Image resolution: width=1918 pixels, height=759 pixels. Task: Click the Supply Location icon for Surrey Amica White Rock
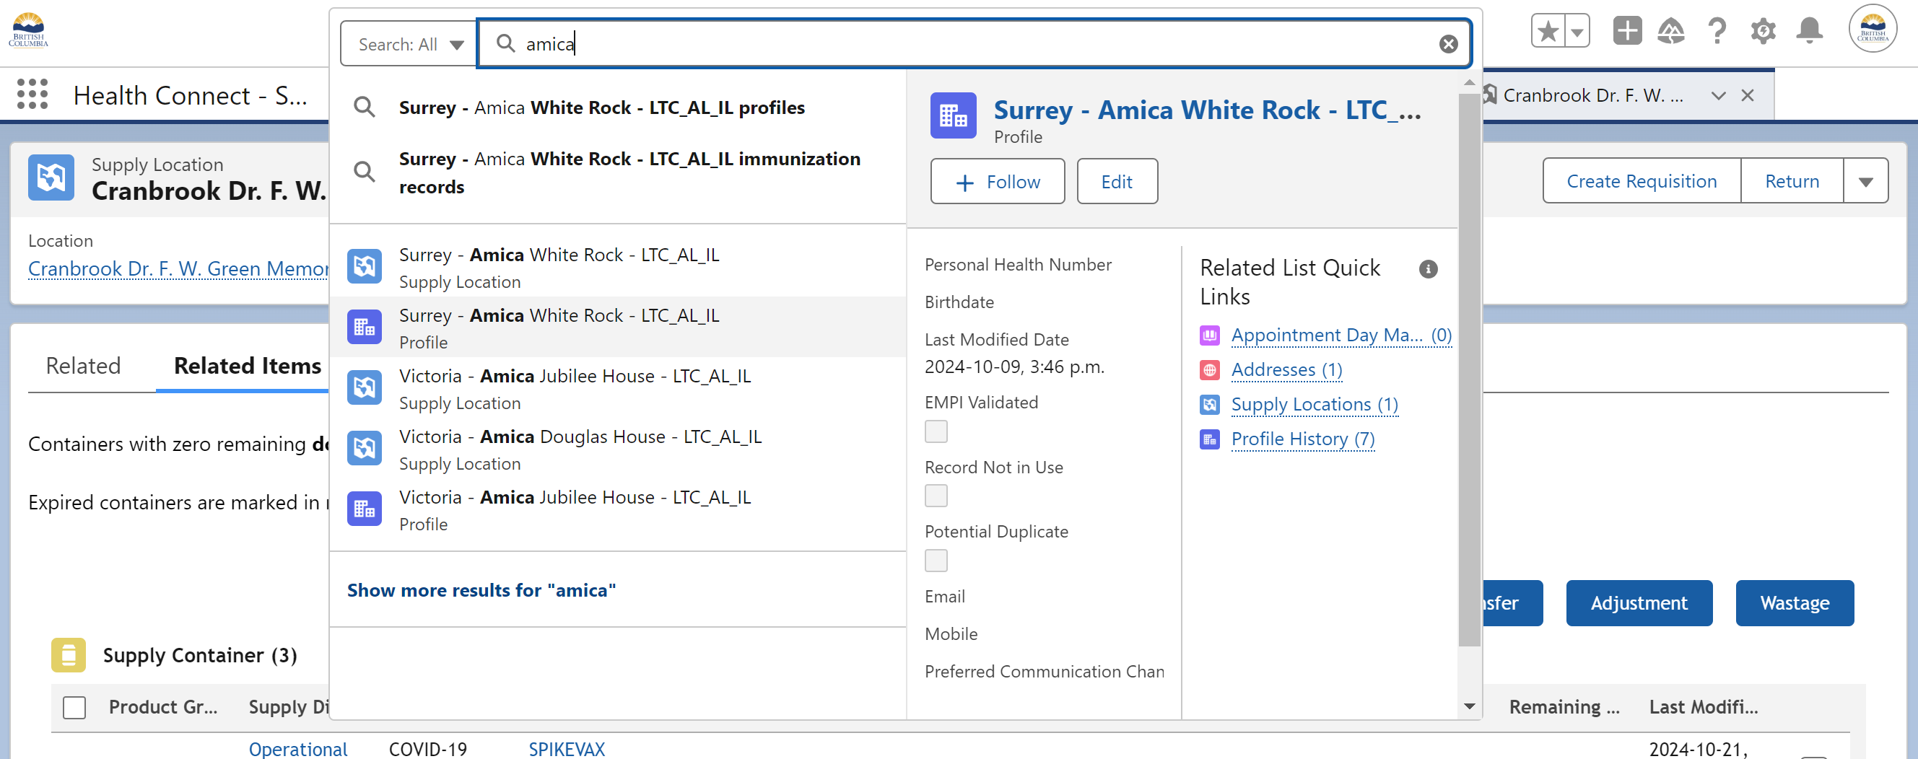365,266
